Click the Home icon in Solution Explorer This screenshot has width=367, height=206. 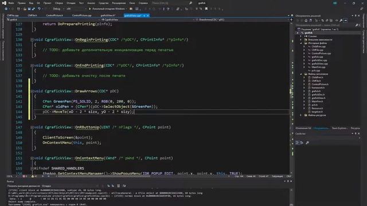point(306,21)
